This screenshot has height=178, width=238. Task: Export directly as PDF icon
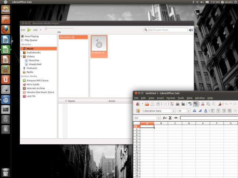[172, 104]
